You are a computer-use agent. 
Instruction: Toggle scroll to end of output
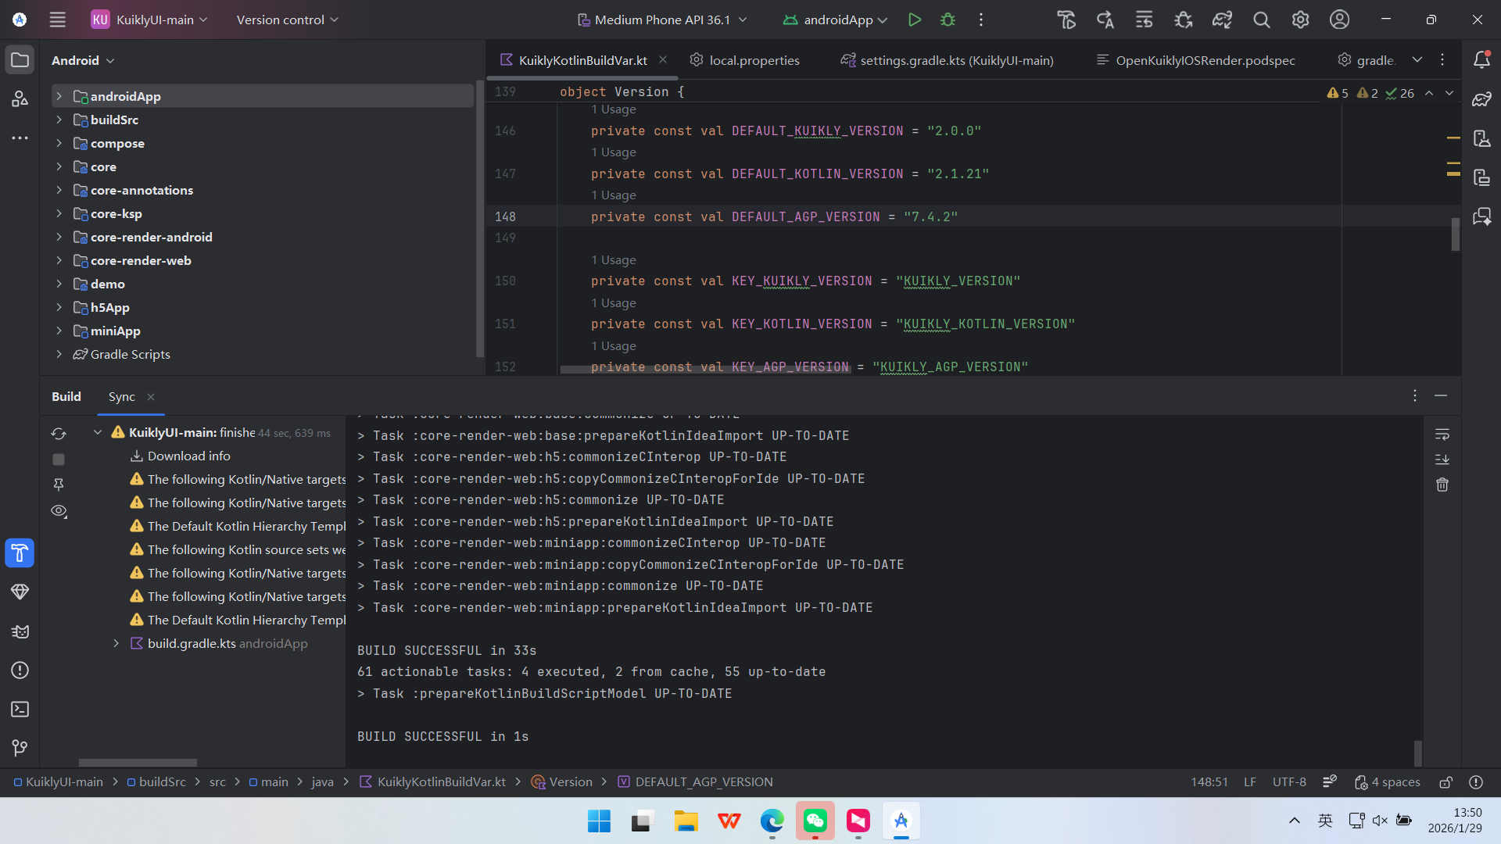click(1442, 459)
